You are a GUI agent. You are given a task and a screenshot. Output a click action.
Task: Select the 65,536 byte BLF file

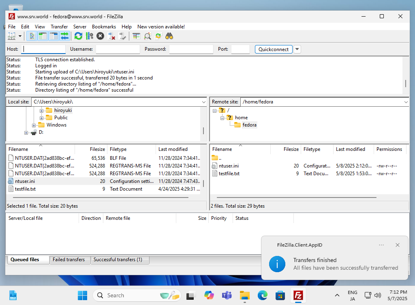[x=103, y=158]
